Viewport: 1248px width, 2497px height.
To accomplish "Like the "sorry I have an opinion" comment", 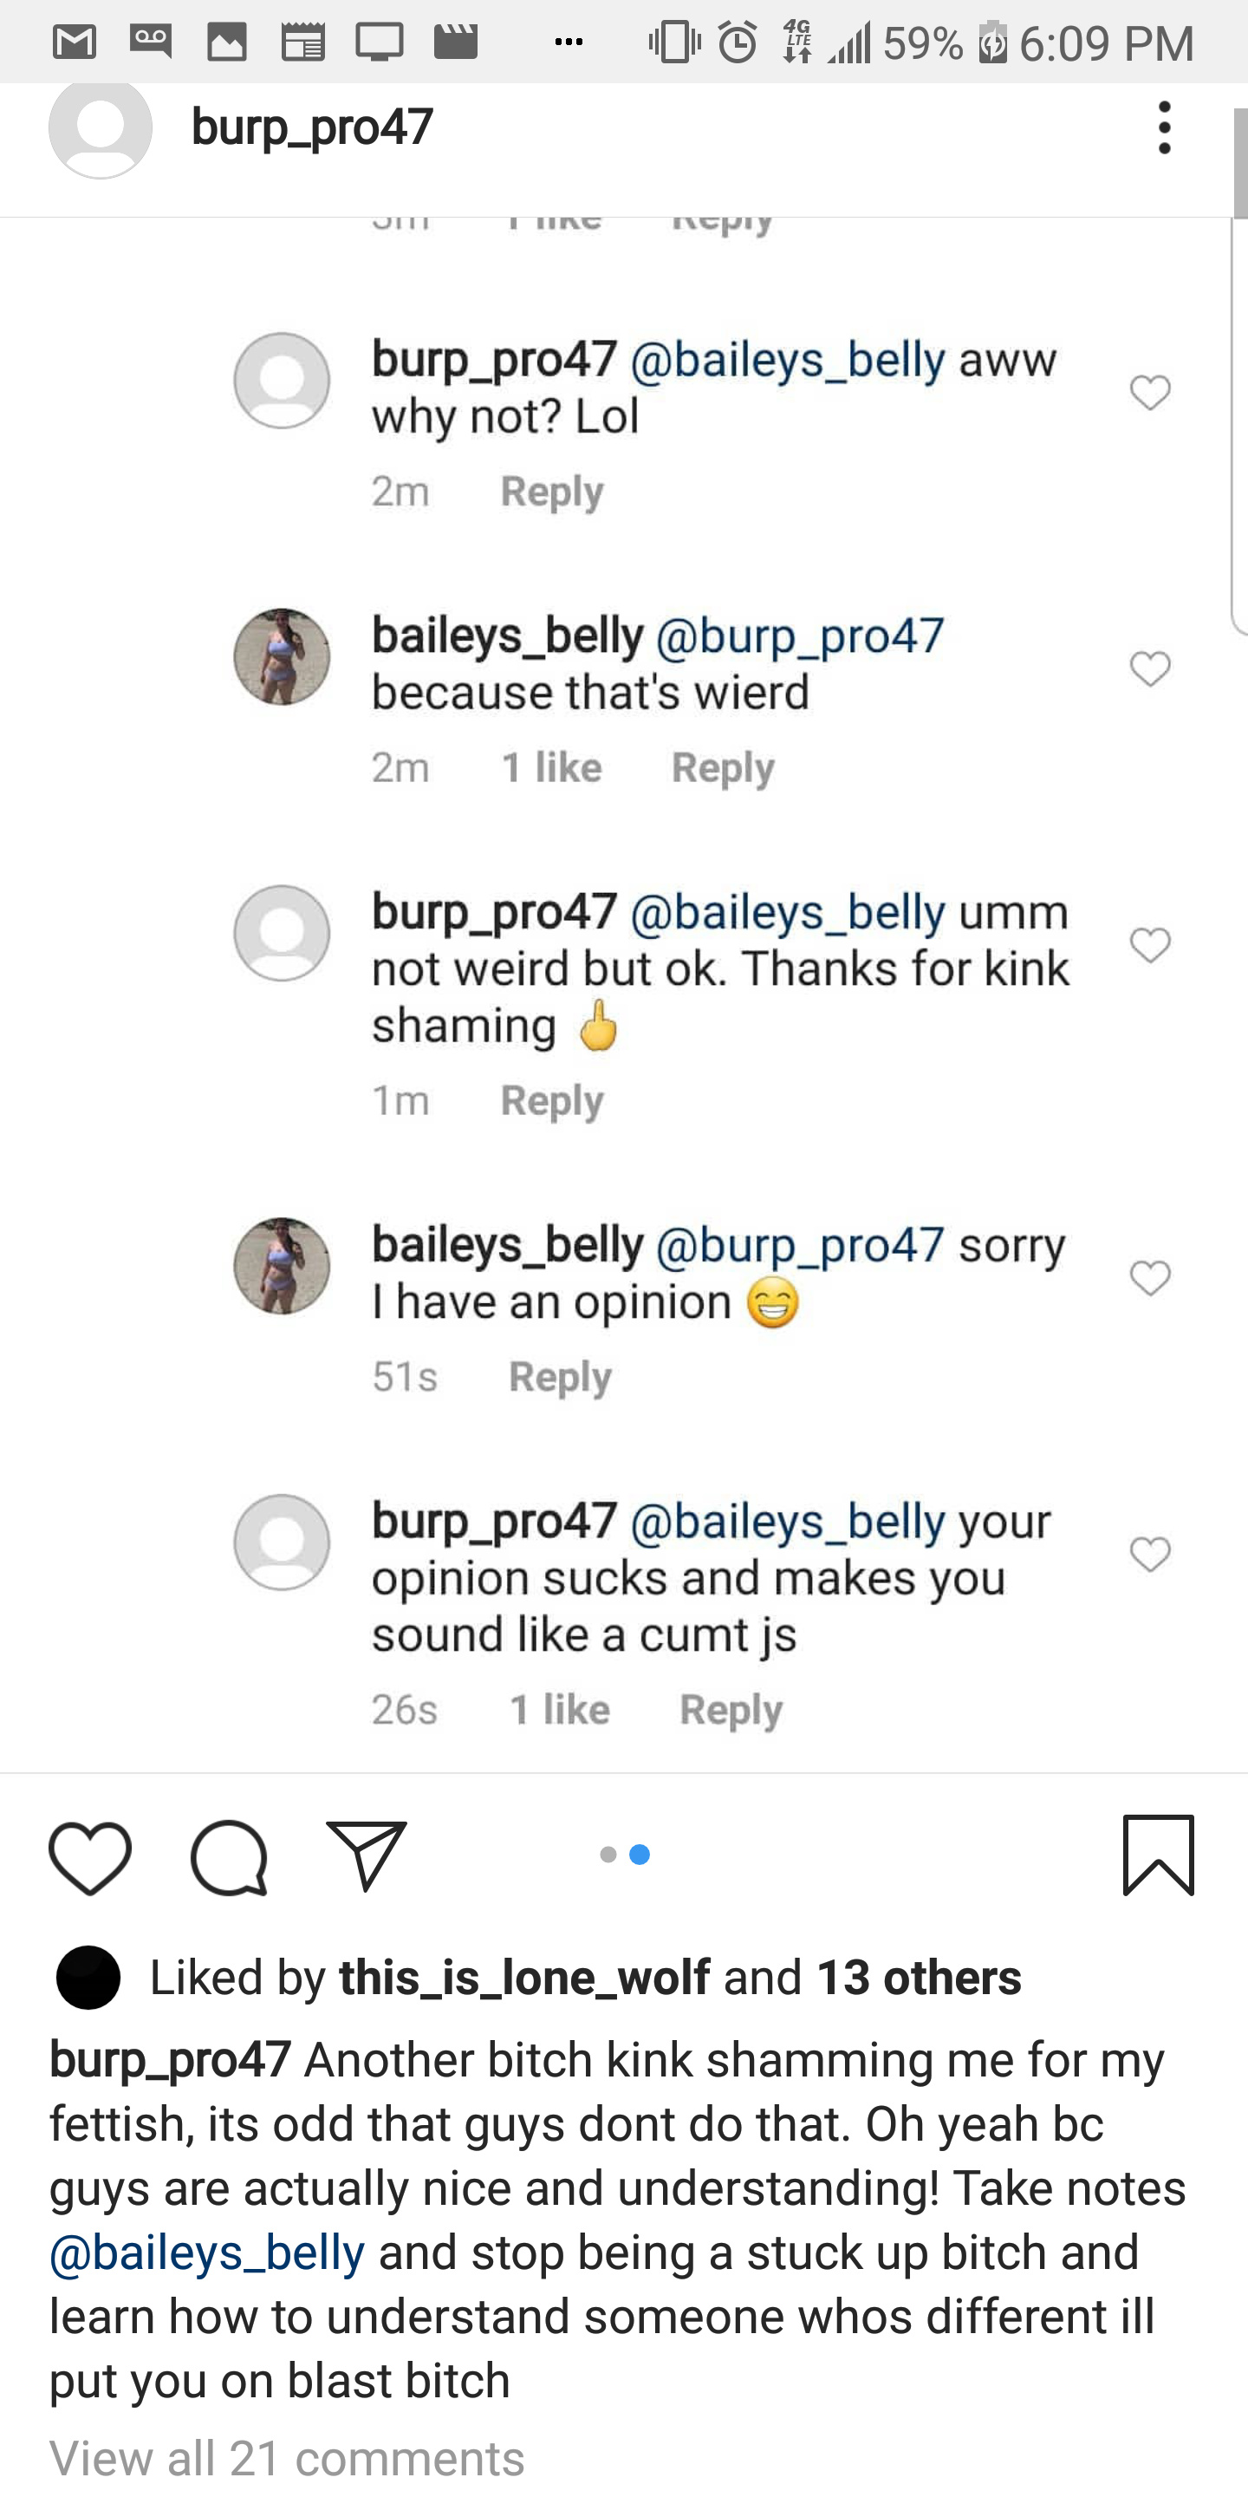I will 1150,1278.
